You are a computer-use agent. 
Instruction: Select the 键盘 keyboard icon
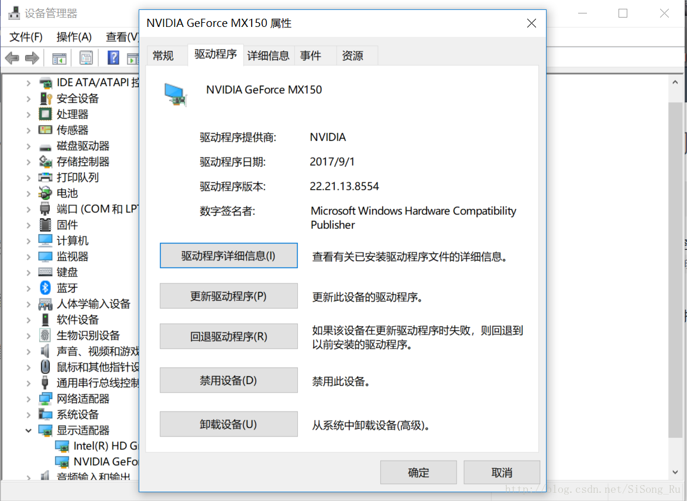pyautogui.click(x=45, y=272)
